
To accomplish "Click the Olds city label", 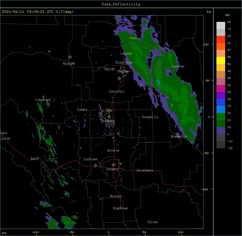I will (109, 110).
